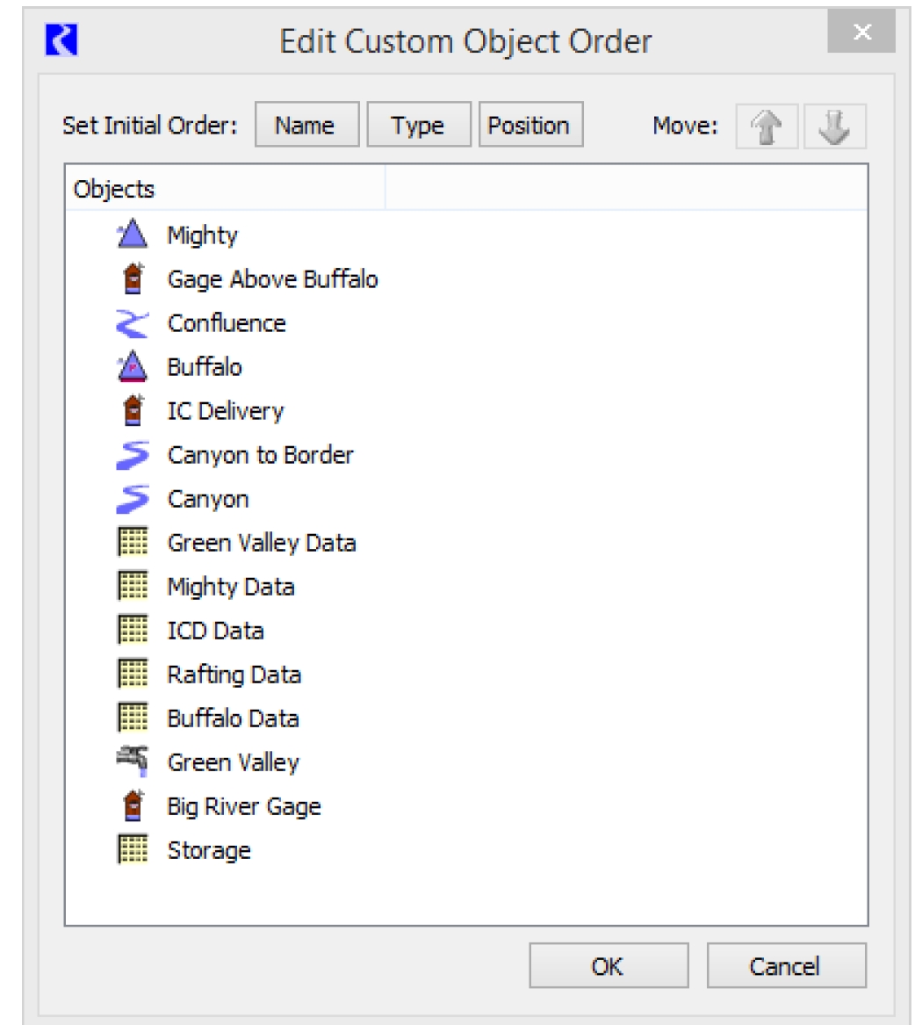Confirm with the OK button
The height and width of the screenshot is (1025, 922).
pyautogui.click(x=608, y=966)
